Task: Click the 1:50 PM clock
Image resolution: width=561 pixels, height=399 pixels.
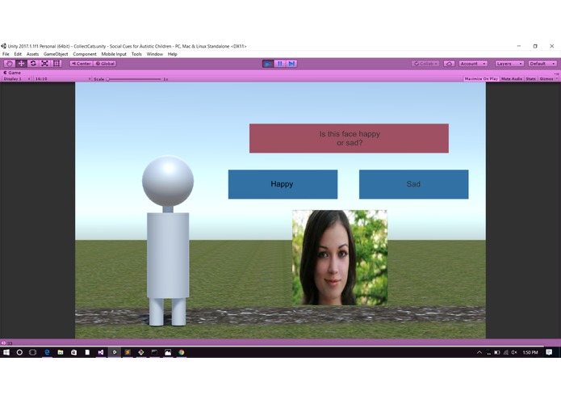Action: point(530,352)
